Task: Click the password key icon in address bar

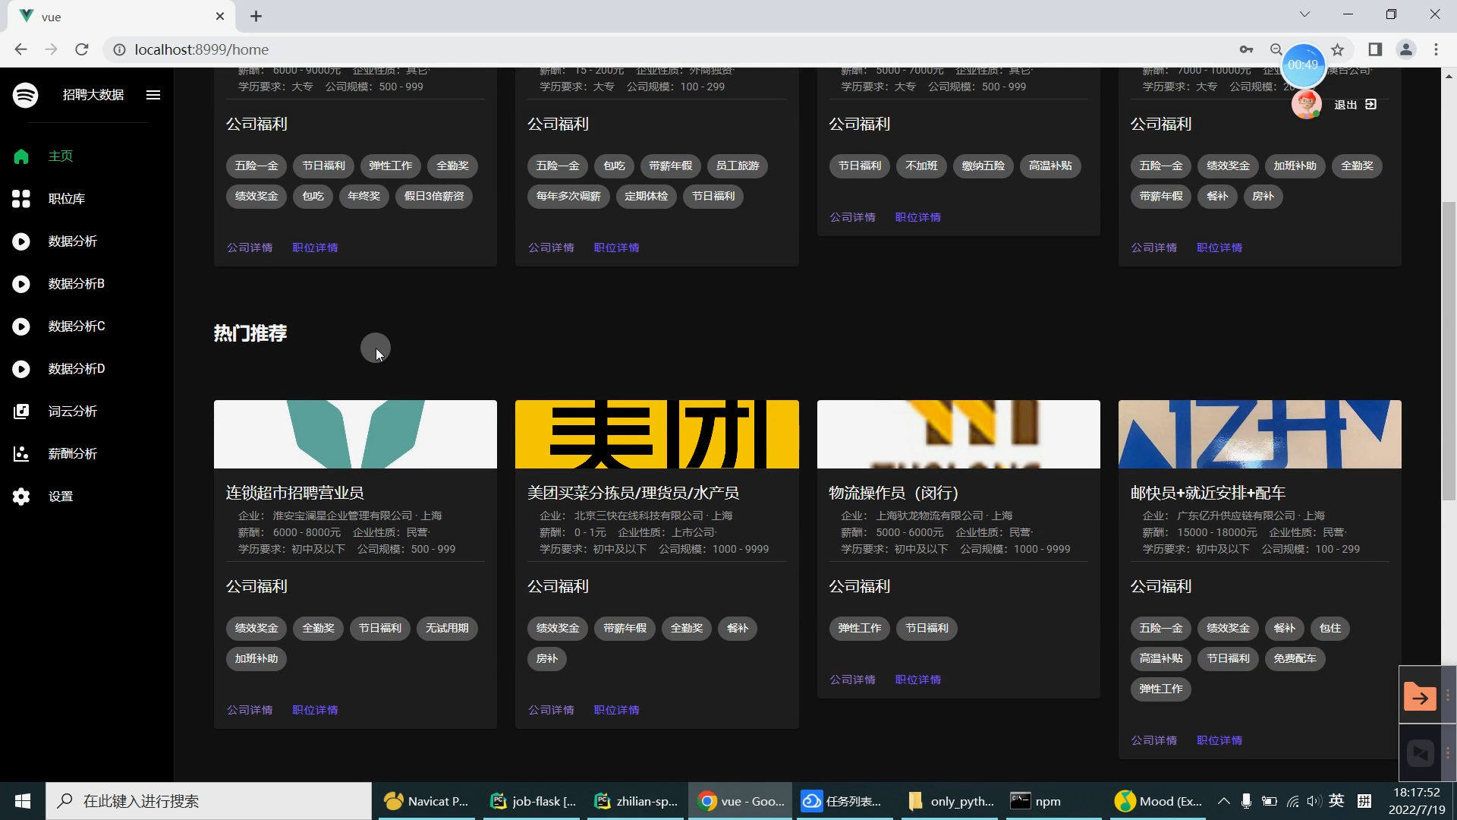Action: click(x=1247, y=49)
